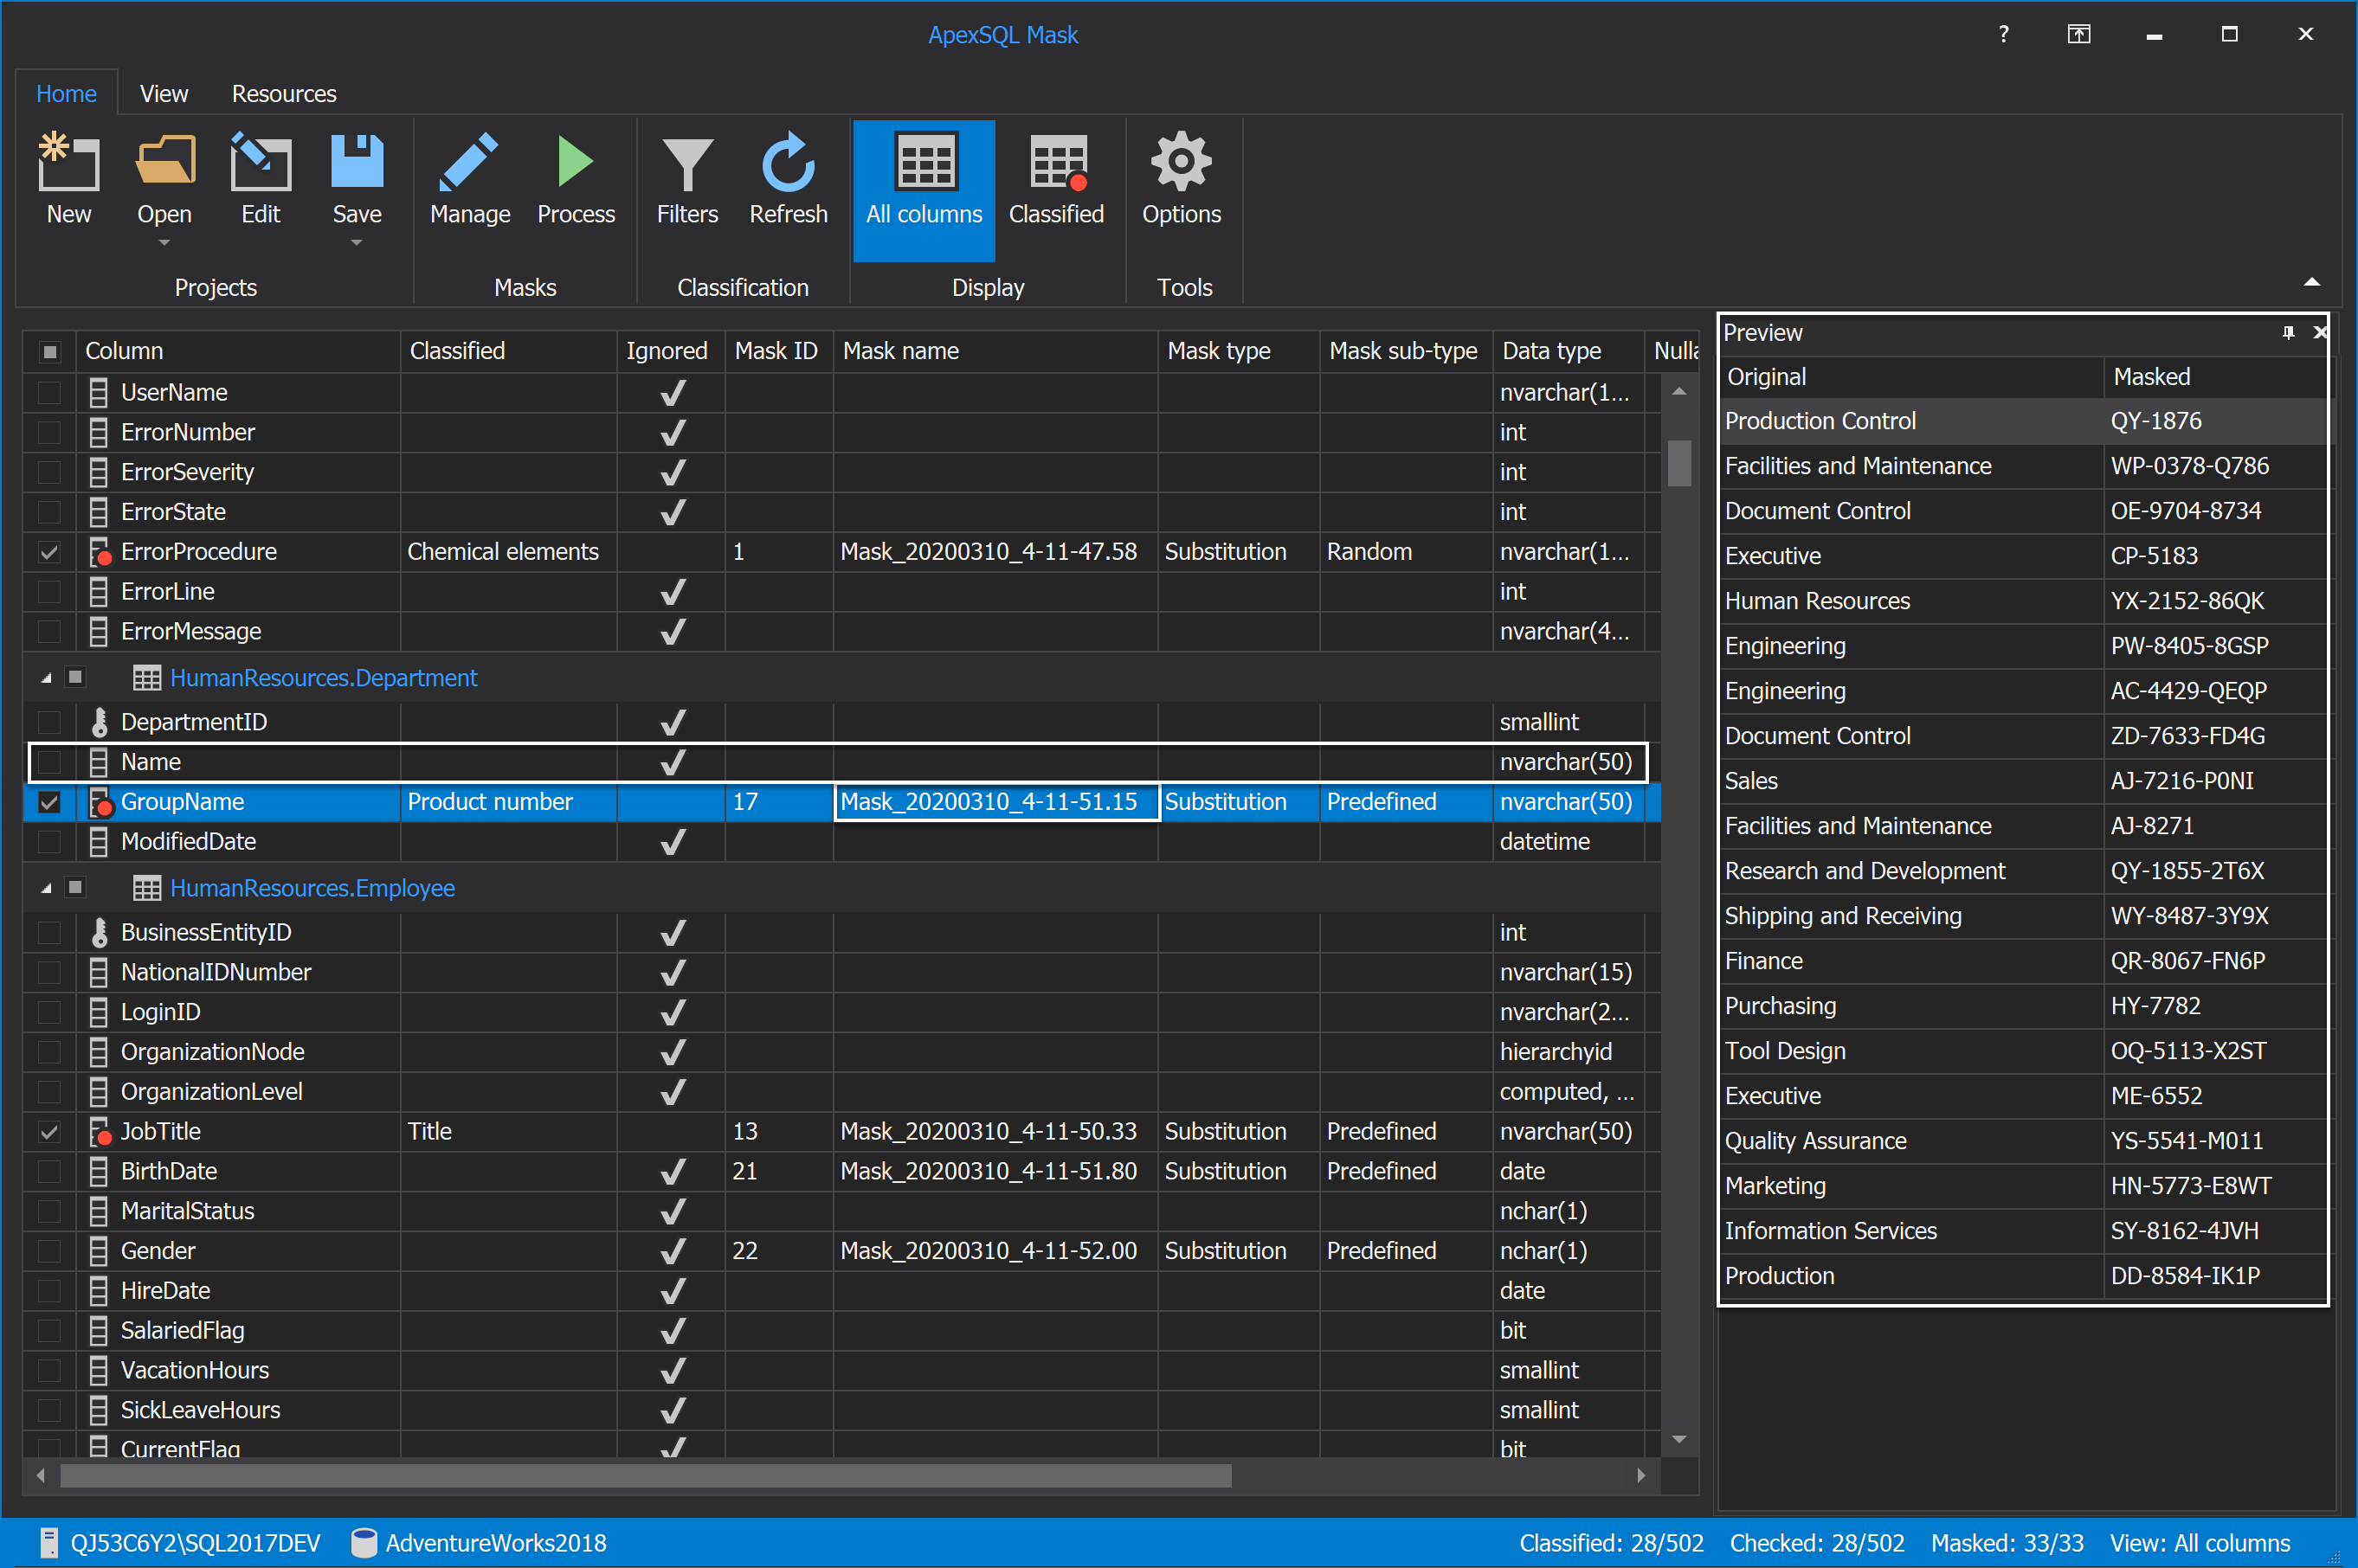This screenshot has width=2358, height=1568.
Task: Collapse the HumanResources.Employee group
Action: (x=46, y=888)
